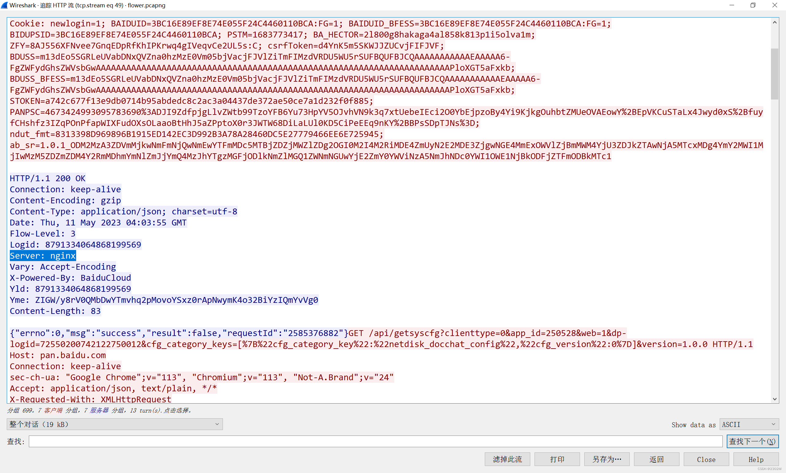Click the Host: pan.baidu.com line
Screen dimensions: 786x473
click(58, 355)
